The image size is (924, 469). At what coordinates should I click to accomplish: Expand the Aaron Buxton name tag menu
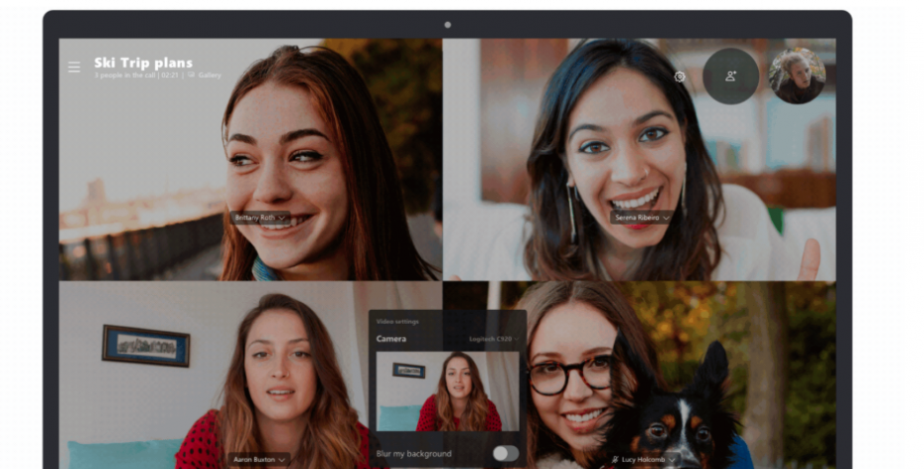(258, 460)
